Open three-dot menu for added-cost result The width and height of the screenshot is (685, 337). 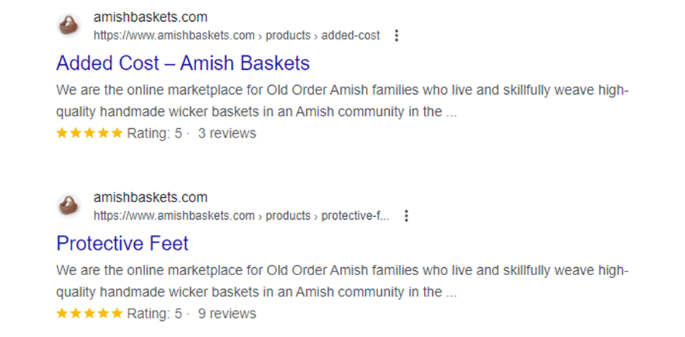tap(396, 36)
